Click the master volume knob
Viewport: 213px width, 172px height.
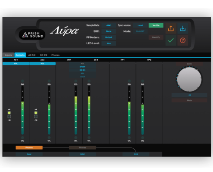pos(189,79)
